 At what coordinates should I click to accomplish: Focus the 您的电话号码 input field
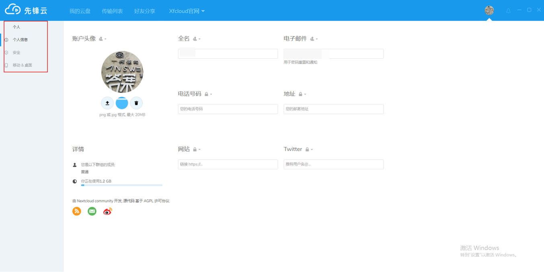pos(228,109)
